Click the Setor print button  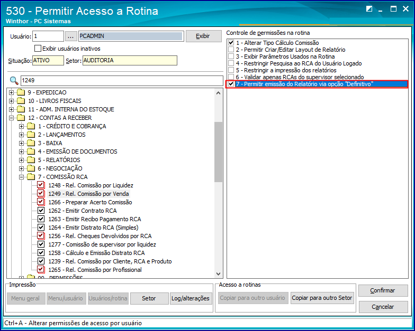149,299
